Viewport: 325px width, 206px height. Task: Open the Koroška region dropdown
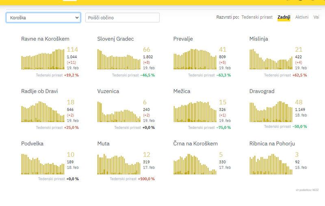[43, 17]
